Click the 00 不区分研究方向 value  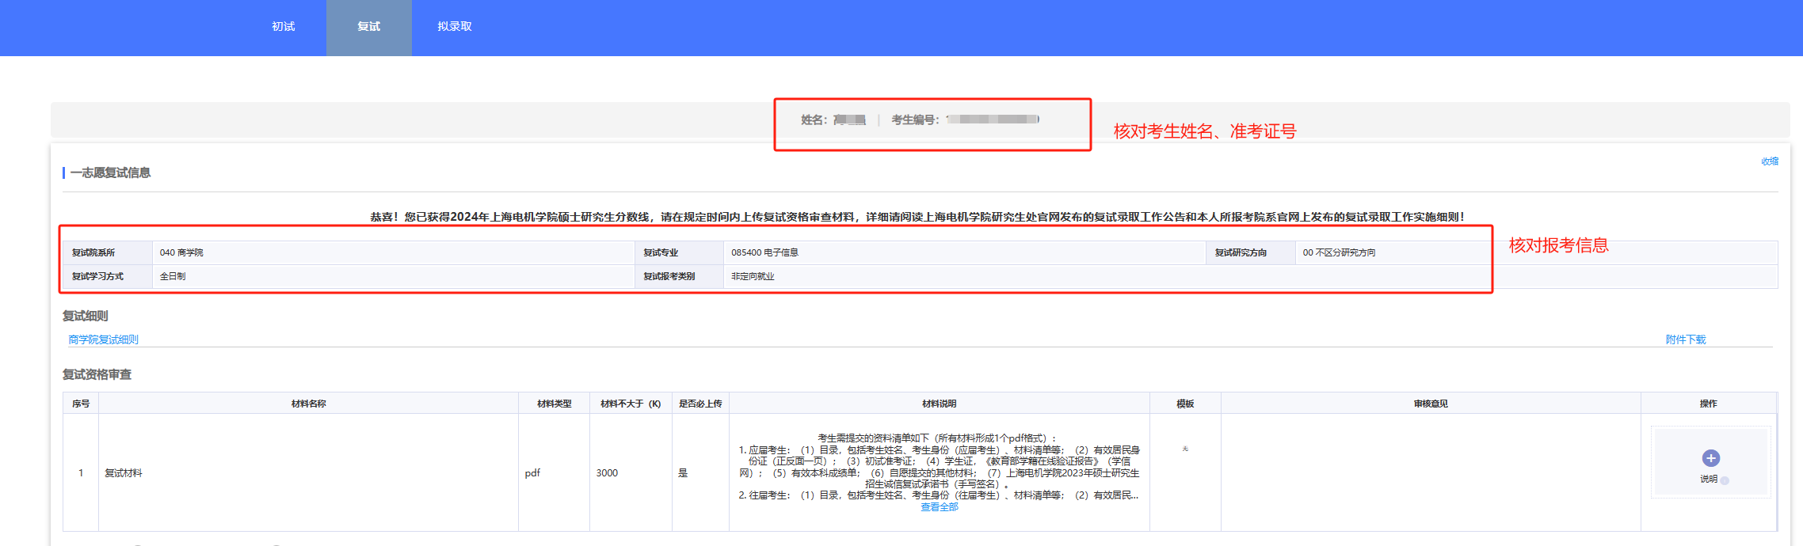tap(1339, 252)
